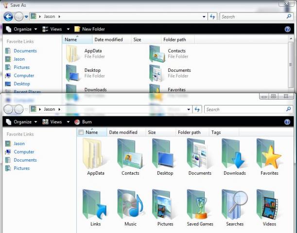
Task: Open Computer favorite link in Save As dialog
Action: 20,75
